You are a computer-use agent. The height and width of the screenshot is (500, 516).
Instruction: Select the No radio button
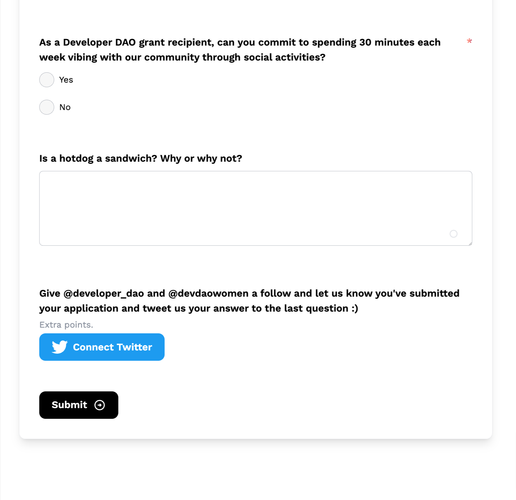pyautogui.click(x=47, y=107)
